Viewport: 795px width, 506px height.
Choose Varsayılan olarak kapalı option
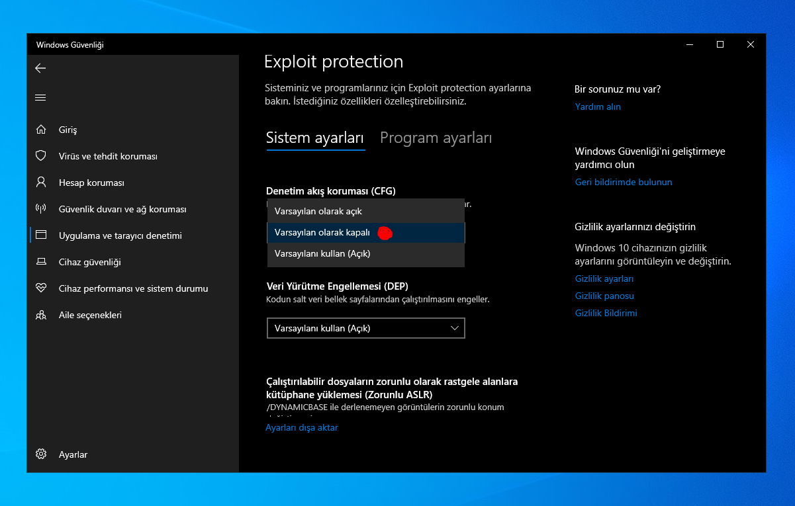click(366, 232)
